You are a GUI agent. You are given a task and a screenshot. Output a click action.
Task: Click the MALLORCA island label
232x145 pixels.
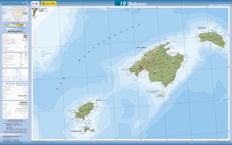coord(142,47)
